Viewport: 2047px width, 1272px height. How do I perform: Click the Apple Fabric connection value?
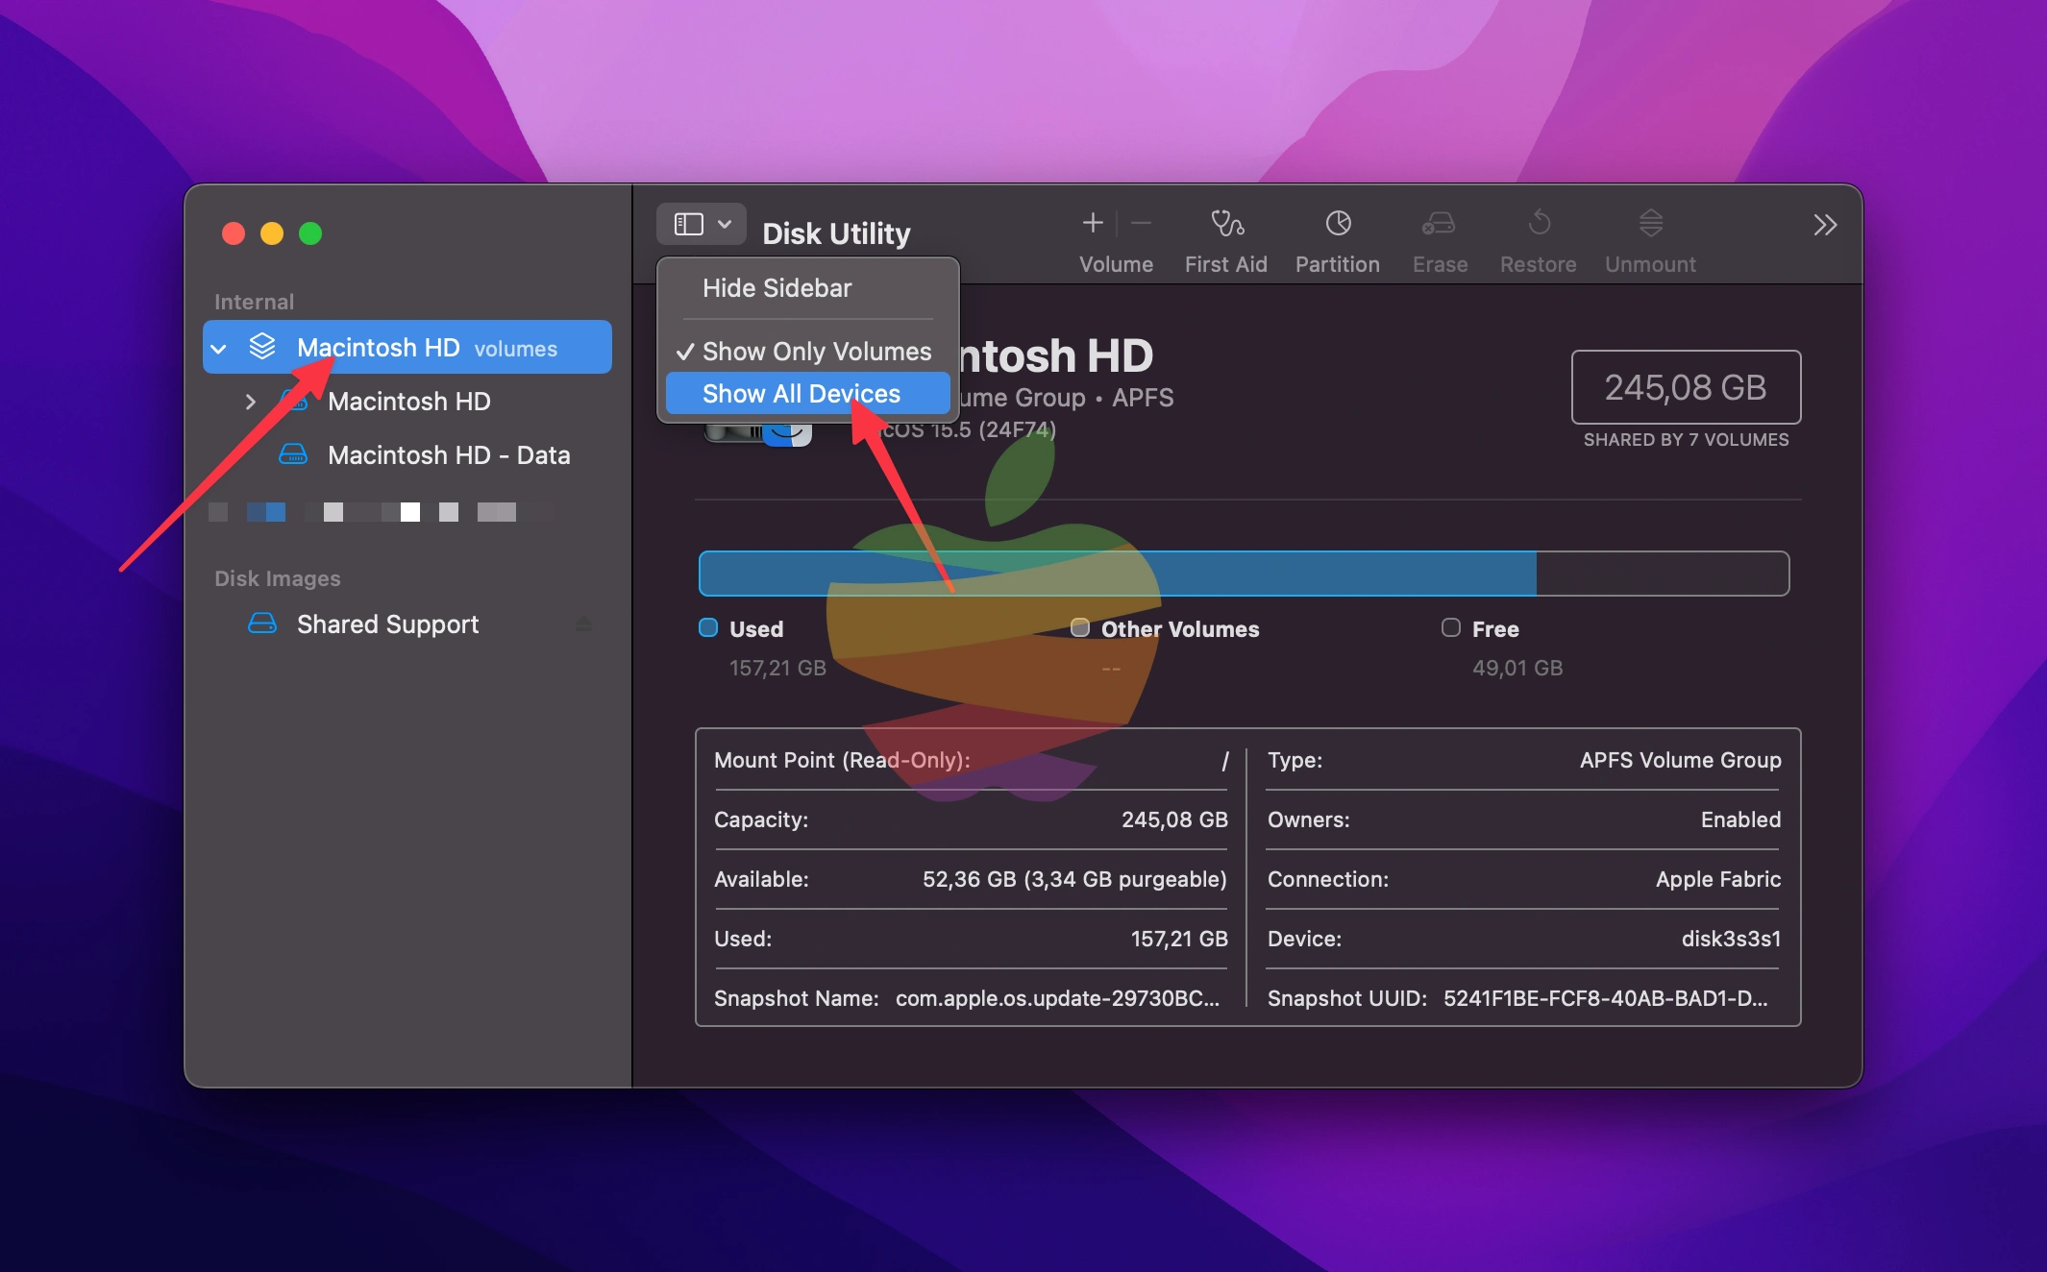(1717, 880)
